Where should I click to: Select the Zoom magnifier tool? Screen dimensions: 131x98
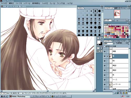click(x=101, y=38)
